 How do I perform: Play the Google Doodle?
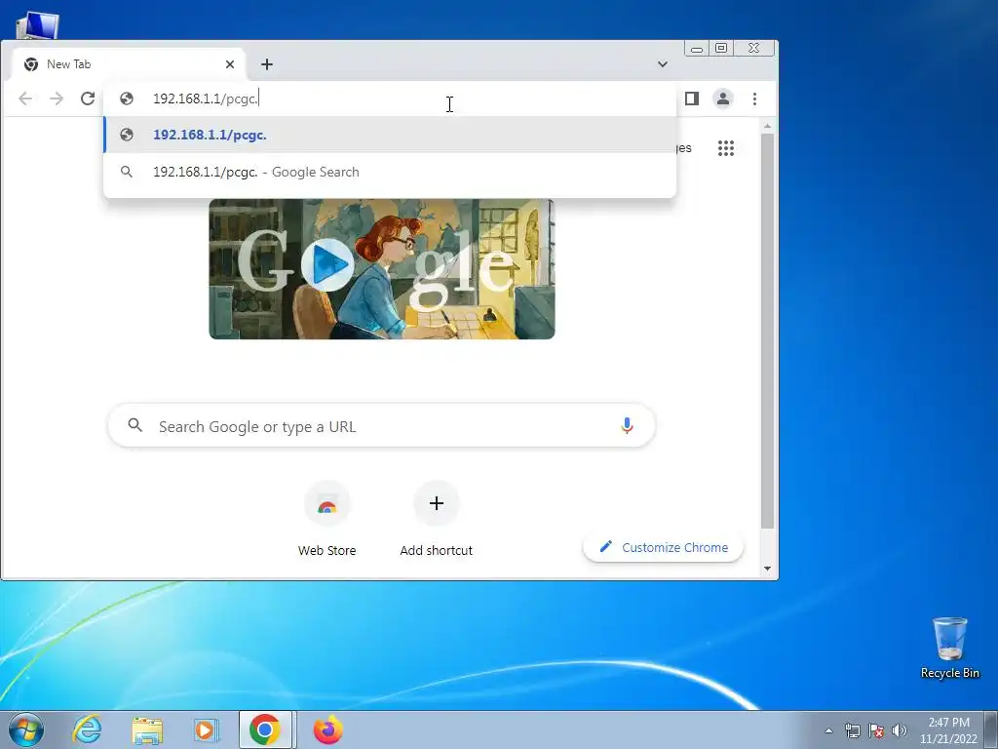tap(327, 264)
